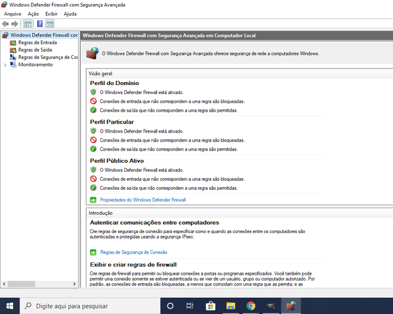This screenshot has width=393, height=314.
Task: Click the Back arrow toolbar icon
Action: point(5,24)
